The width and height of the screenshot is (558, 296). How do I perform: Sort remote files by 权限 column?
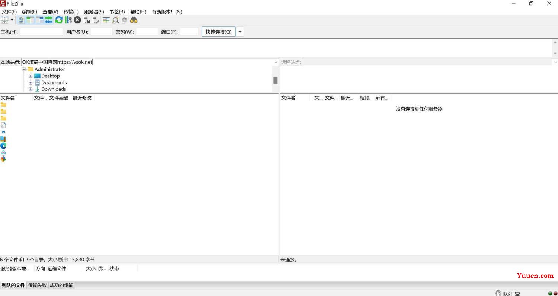[365, 98]
